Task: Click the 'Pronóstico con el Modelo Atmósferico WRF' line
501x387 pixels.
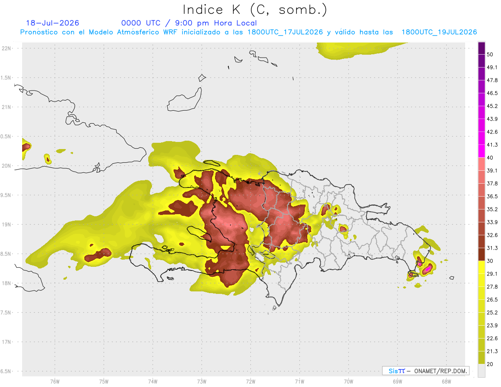Action: pyautogui.click(x=248, y=32)
